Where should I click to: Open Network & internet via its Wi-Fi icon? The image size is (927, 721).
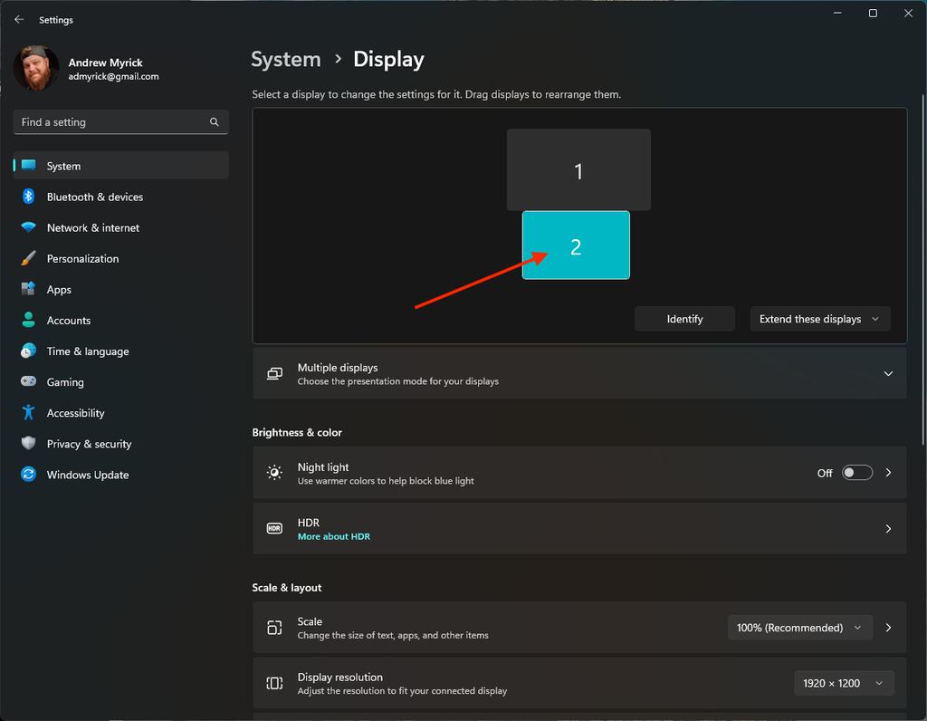(x=28, y=227)
